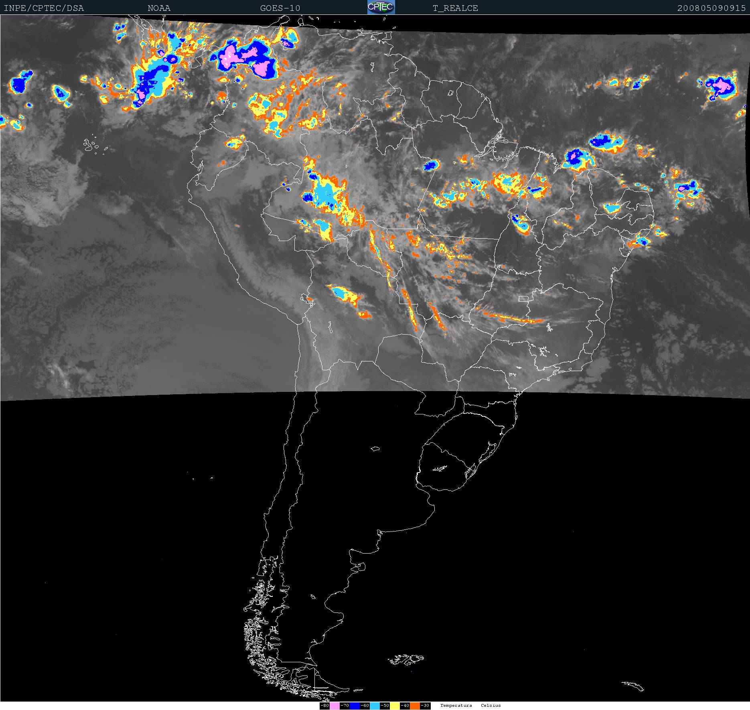Click the T_REALCE product label

(x=455, y=8)
